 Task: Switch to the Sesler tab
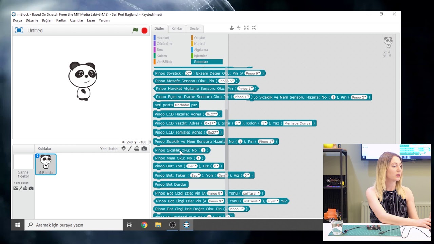click(x=195, y=29)
